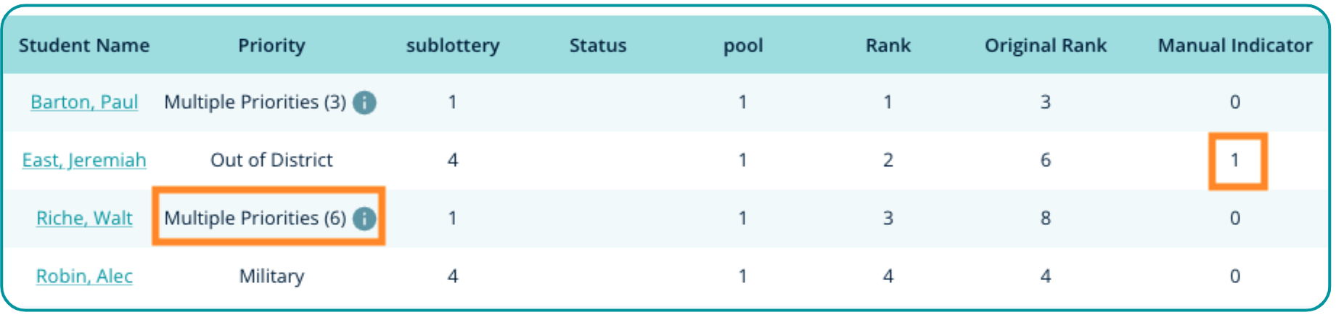This screenshot has width=1336, height=315.
Task: Click the Manual Indicator column header
Action: (x=1234, y=46)
